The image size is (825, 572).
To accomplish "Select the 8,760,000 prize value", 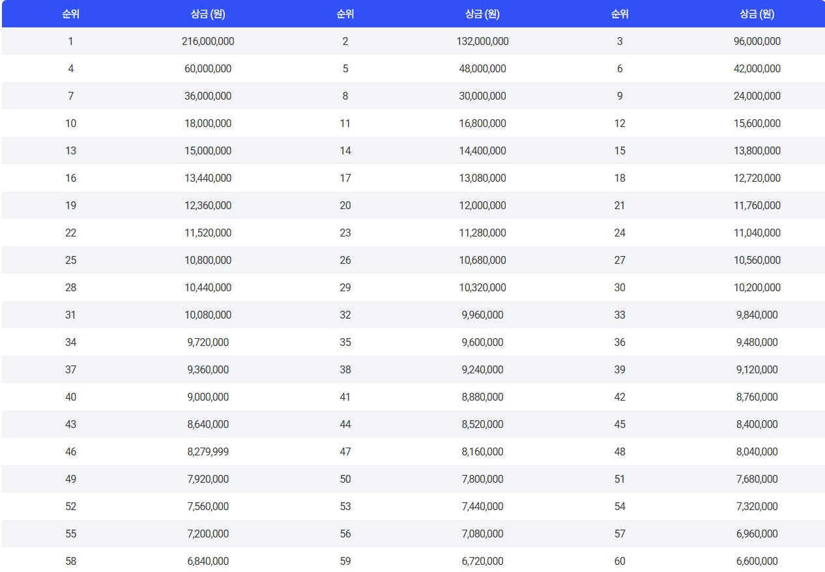I will point(757,397).
